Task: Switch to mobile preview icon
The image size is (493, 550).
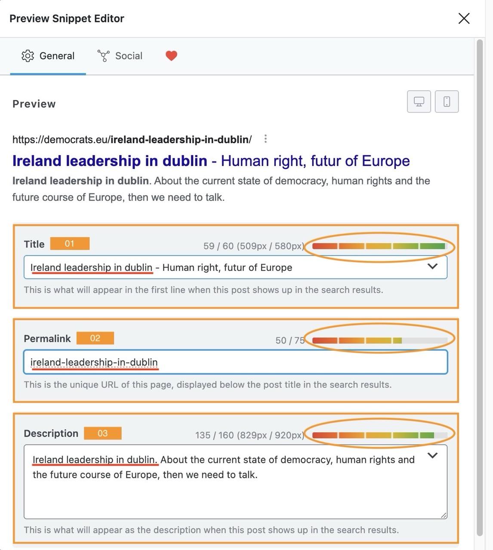Action: (447, 102)
